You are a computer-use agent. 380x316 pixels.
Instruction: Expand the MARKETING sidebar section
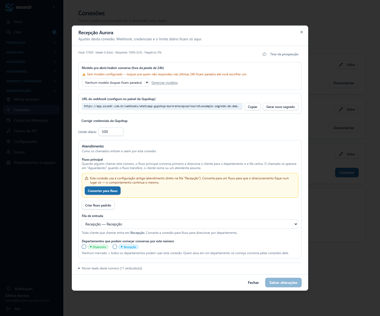point(32,52)
